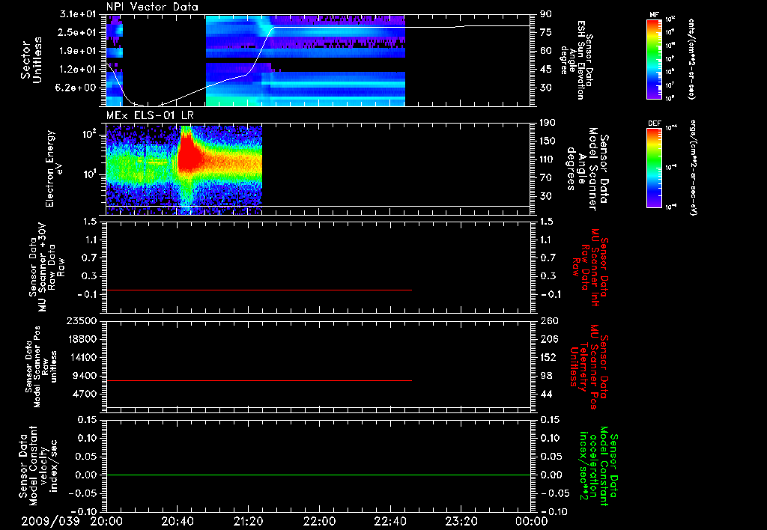Click the '70' scanner angle tick value
Viewport: 767px width, 530px height.
tap(546, 178)
